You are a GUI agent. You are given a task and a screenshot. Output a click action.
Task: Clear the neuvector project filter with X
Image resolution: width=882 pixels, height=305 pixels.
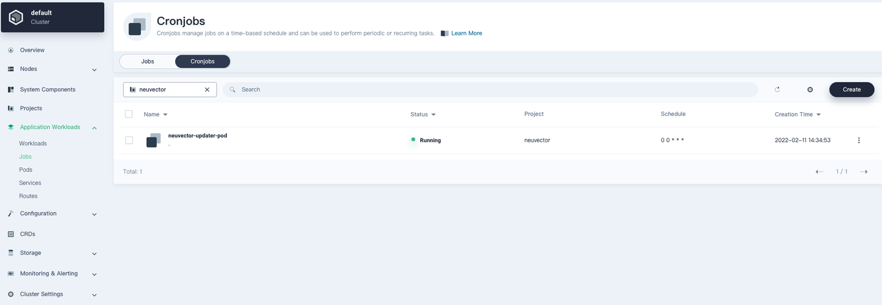point(207,89)
